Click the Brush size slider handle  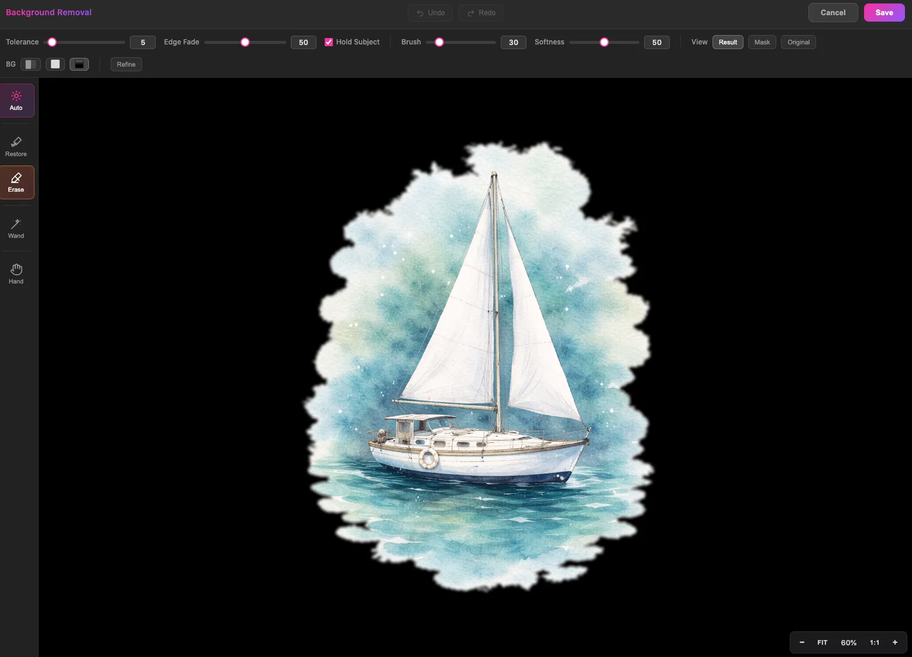439,42
